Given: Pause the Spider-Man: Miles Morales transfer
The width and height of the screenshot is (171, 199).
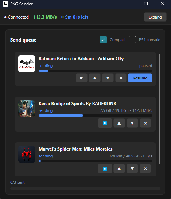Looking at the screenshot, I should coord(105,169).
